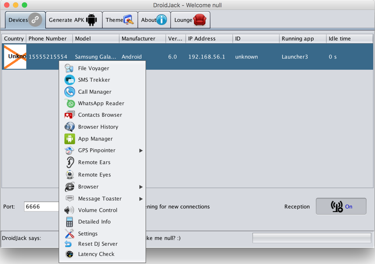
Task: Sort by the IP Address column header
Action: [209, 39]
